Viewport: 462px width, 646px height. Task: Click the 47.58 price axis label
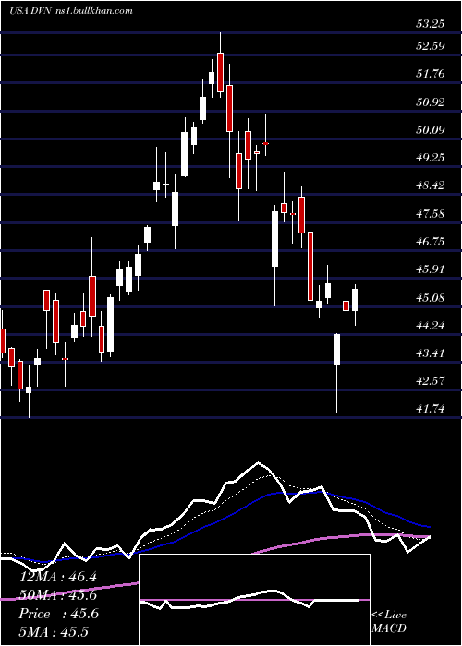tap(431, 213)
